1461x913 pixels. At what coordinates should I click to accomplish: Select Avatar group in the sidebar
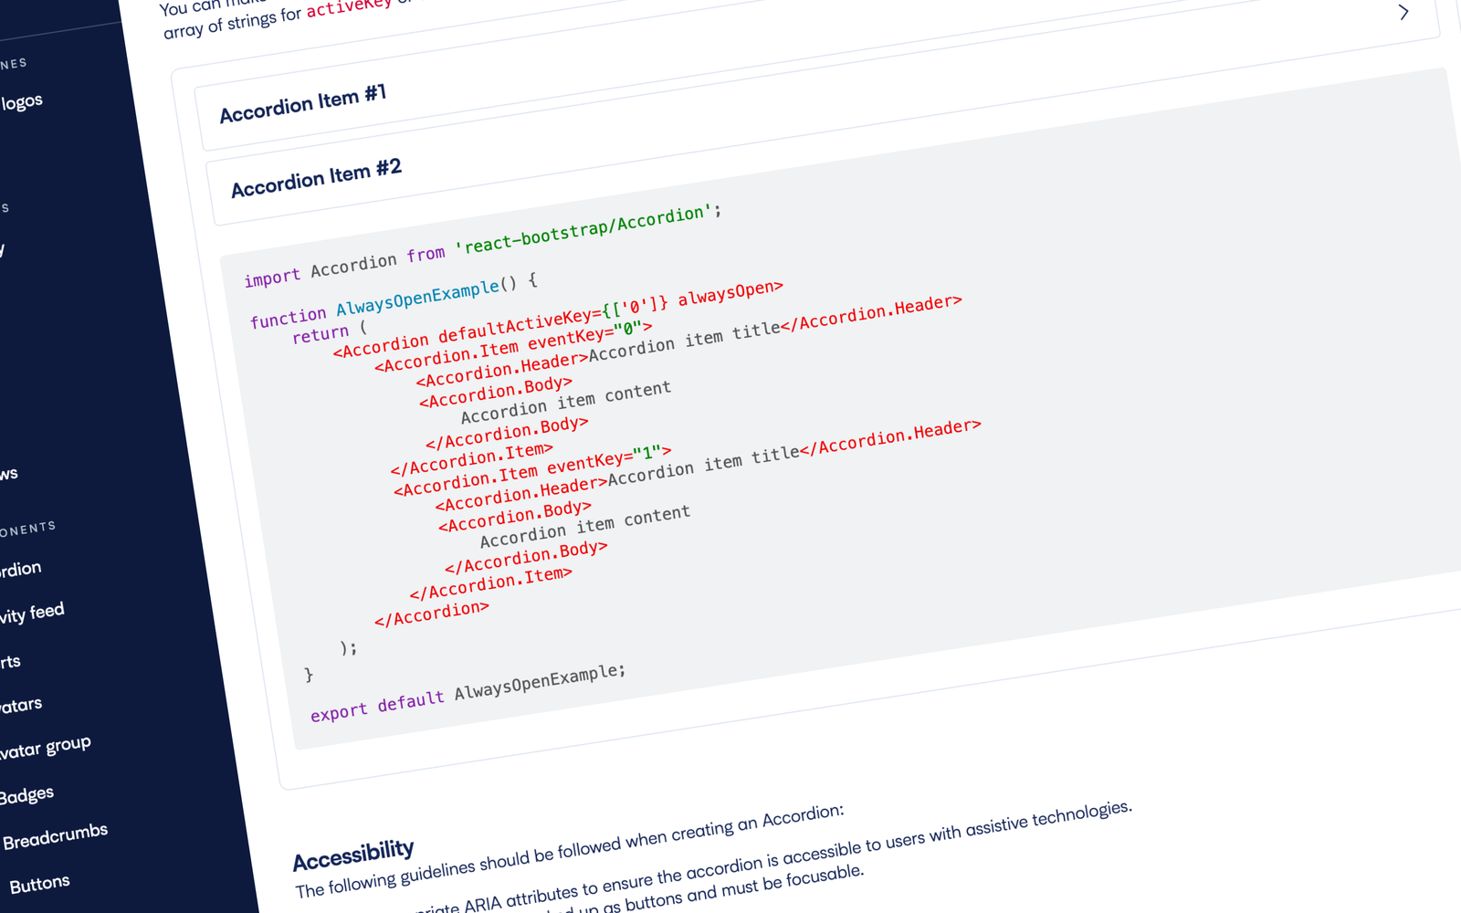(x=45, y=748)
